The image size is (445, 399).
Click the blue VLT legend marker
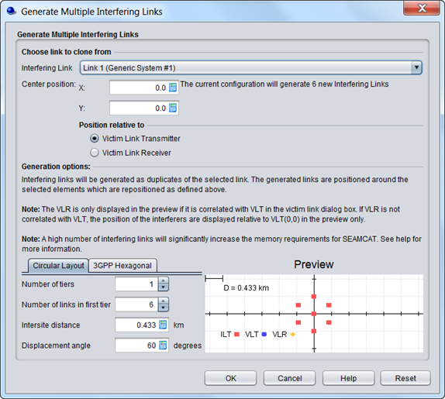[264, 335]
